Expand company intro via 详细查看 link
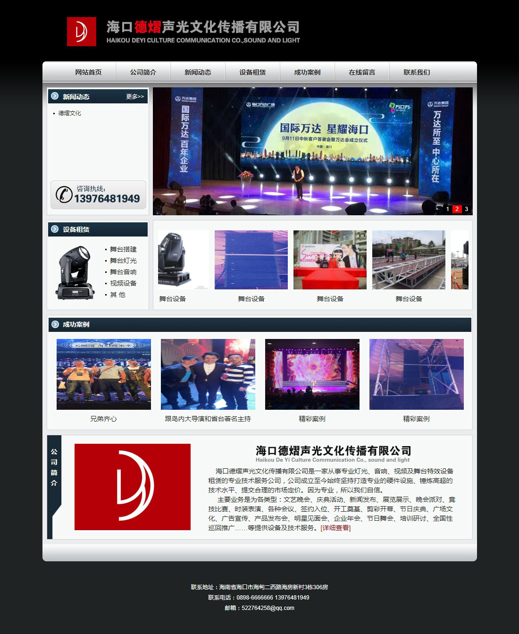 (335, 528)
